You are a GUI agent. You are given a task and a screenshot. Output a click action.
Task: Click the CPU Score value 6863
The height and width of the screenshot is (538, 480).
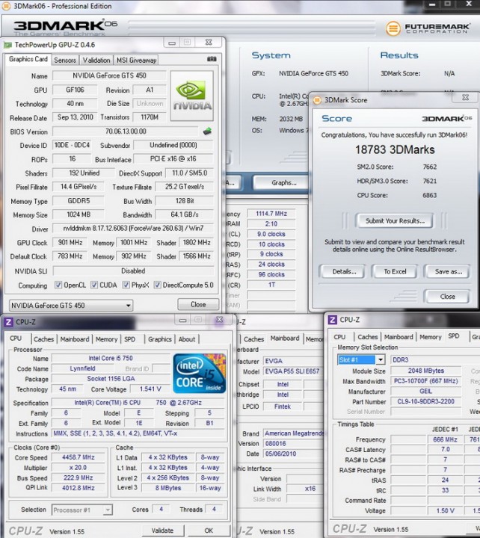429,195
